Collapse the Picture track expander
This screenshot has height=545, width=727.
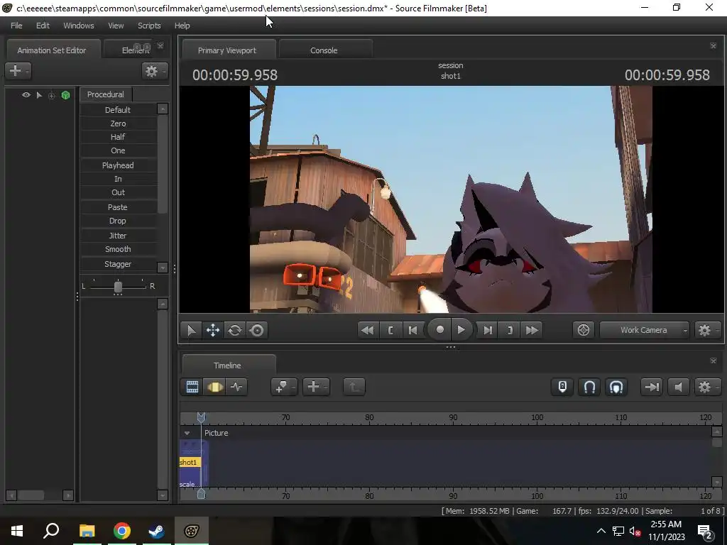coord(187,433)
